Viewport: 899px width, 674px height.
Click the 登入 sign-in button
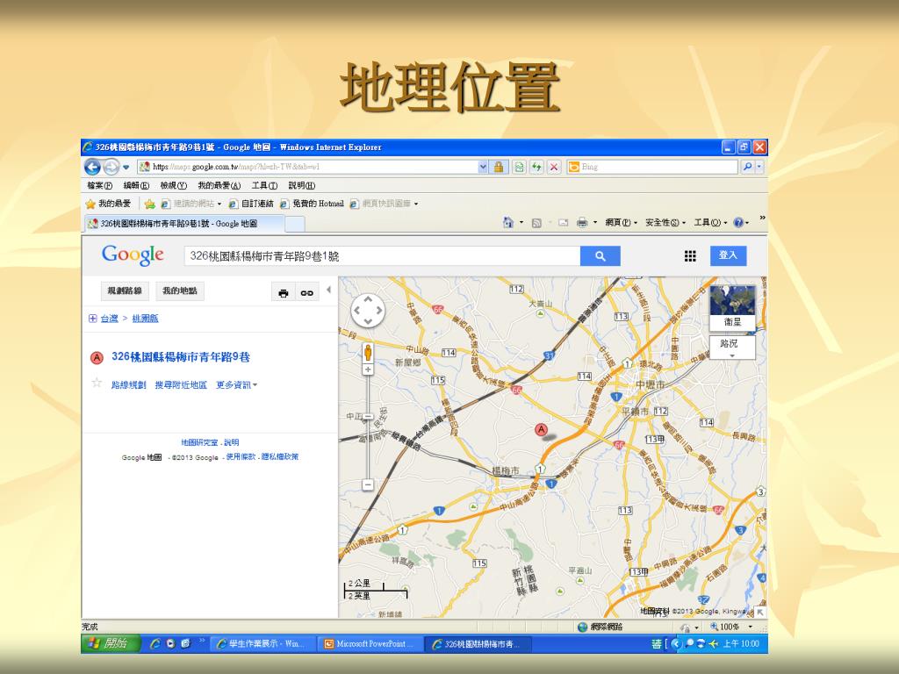tap(728, 255)
